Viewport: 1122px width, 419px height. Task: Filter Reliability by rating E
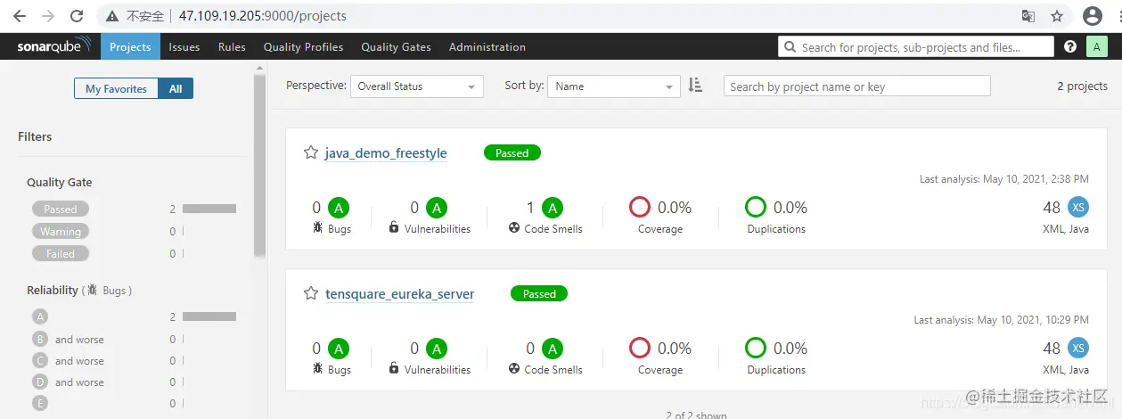[x=40, y=403]
